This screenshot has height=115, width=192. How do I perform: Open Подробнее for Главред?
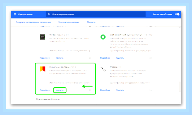(105, 90)
